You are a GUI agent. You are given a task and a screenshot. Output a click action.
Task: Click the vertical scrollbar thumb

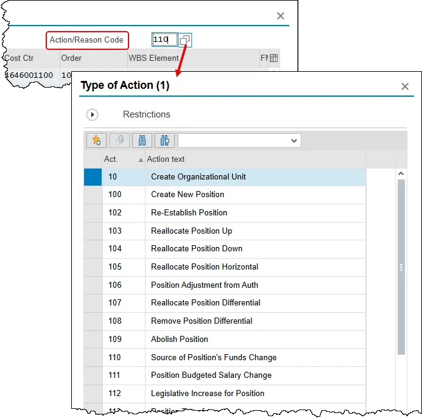click(x=401, y=267)
